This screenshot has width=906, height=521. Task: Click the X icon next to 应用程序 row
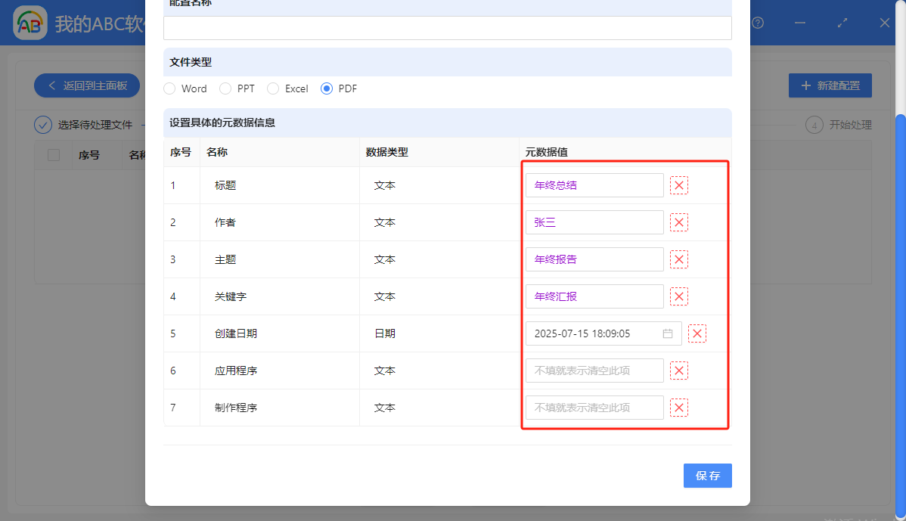678,370
